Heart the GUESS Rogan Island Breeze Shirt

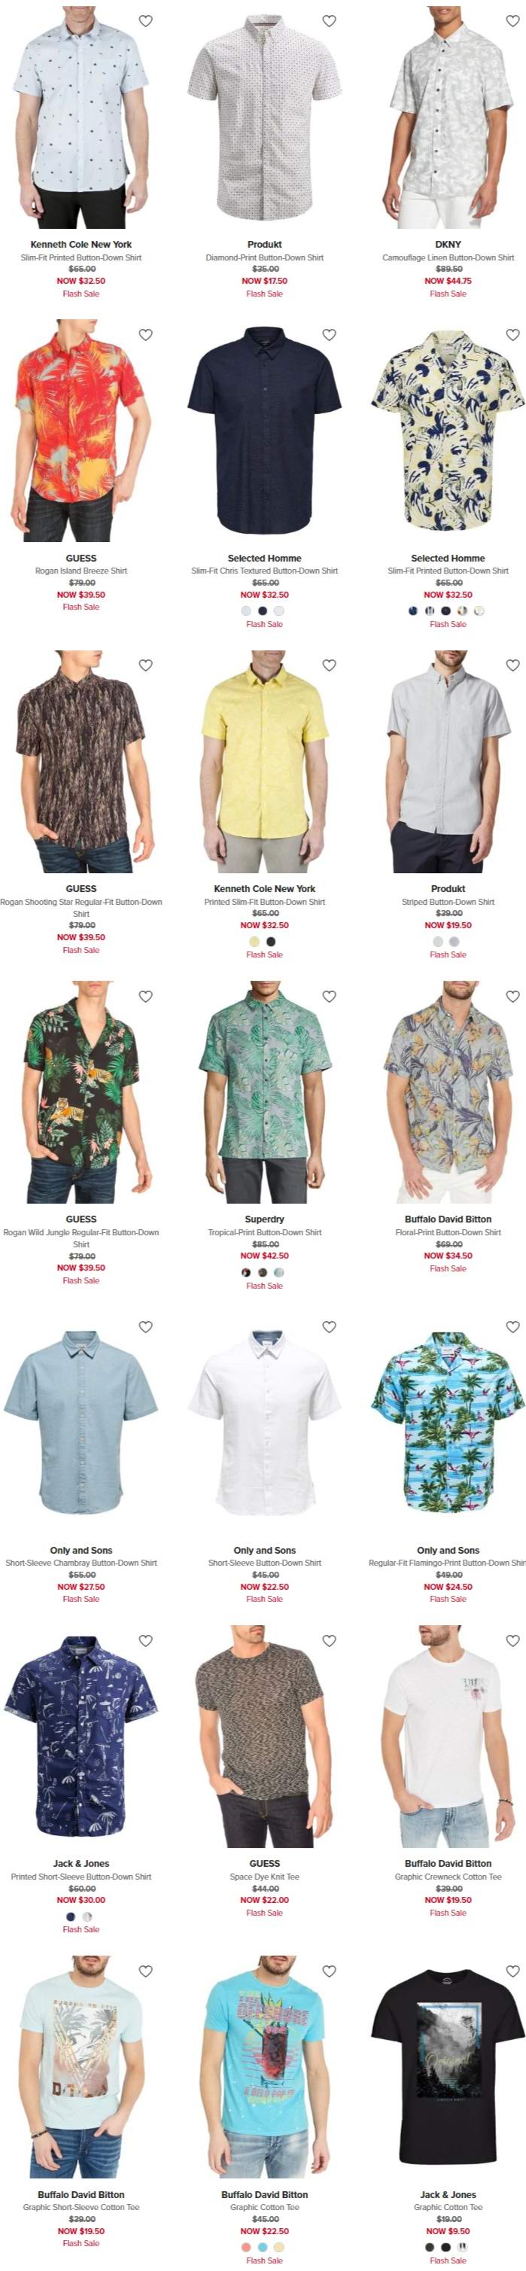coord(145,335)
